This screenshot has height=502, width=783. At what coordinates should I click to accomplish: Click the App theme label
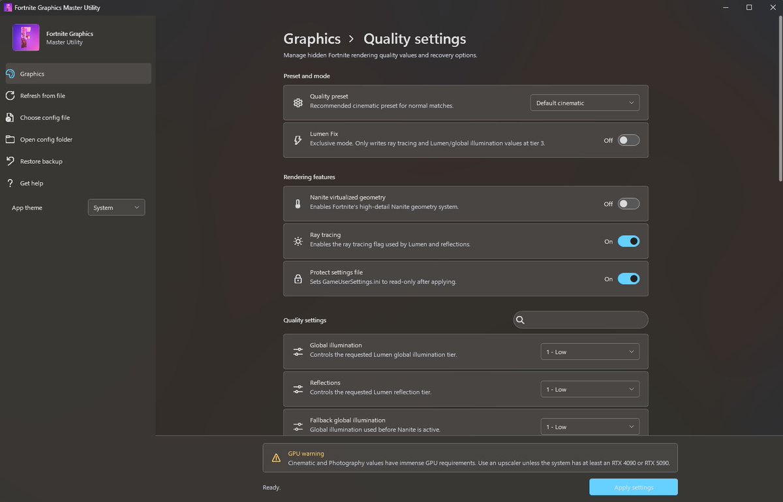tap(27, 208)
